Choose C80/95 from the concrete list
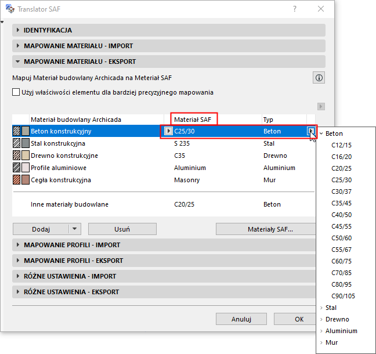The image size is (376, 354). pos(341,284)
